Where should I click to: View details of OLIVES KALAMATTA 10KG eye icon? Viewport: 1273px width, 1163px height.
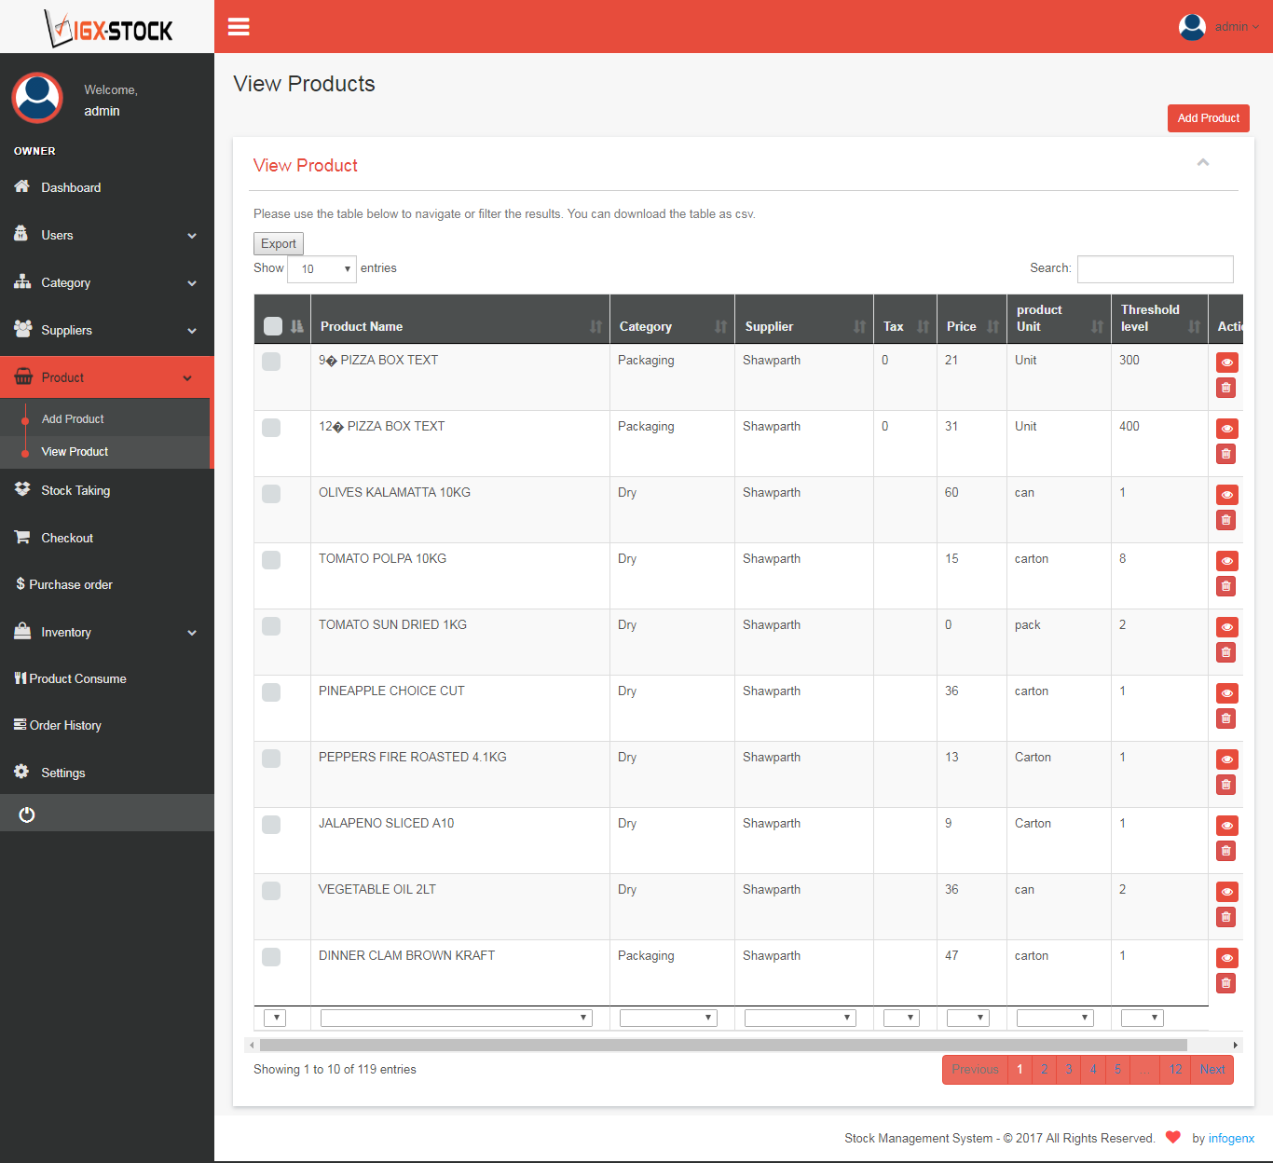coord(1226,495)
